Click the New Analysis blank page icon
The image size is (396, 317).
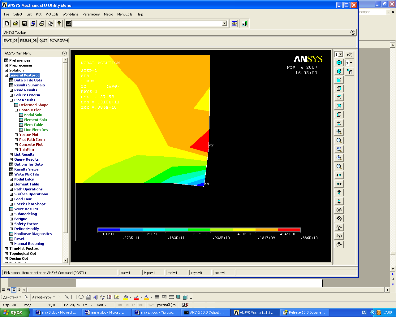point(7,24)
